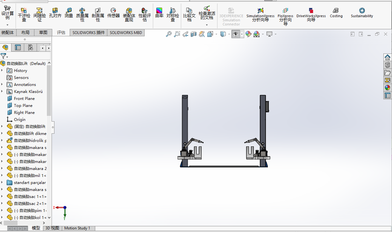Expand Check Active Document dropdown arrow
This screenshot has width=392, height=232.
click(207, 25)
